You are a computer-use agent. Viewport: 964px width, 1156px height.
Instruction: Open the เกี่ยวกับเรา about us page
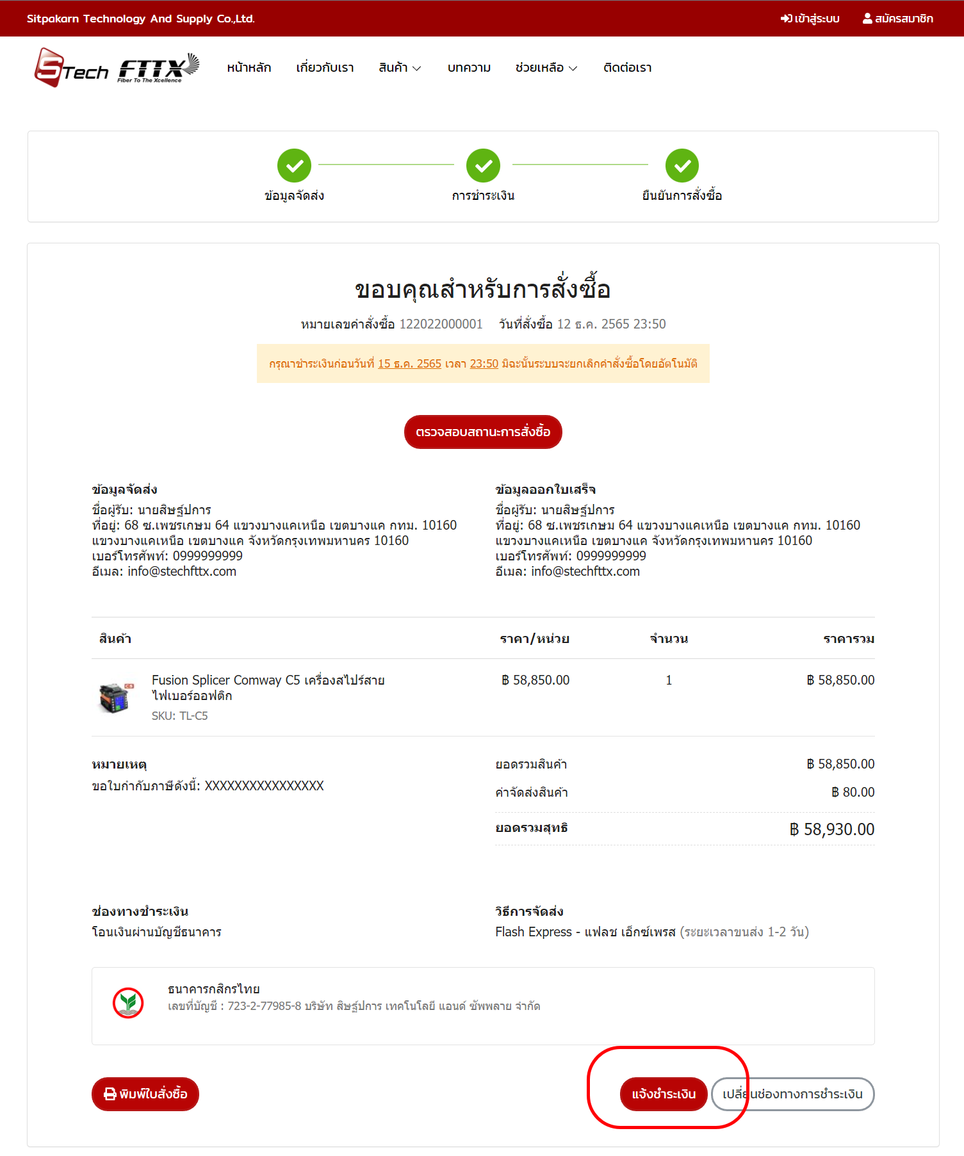(x=325, y=68)
